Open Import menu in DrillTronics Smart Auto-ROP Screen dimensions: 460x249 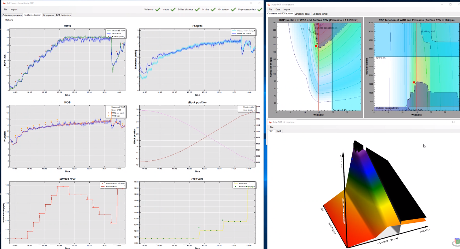click(x=14, y=9)
